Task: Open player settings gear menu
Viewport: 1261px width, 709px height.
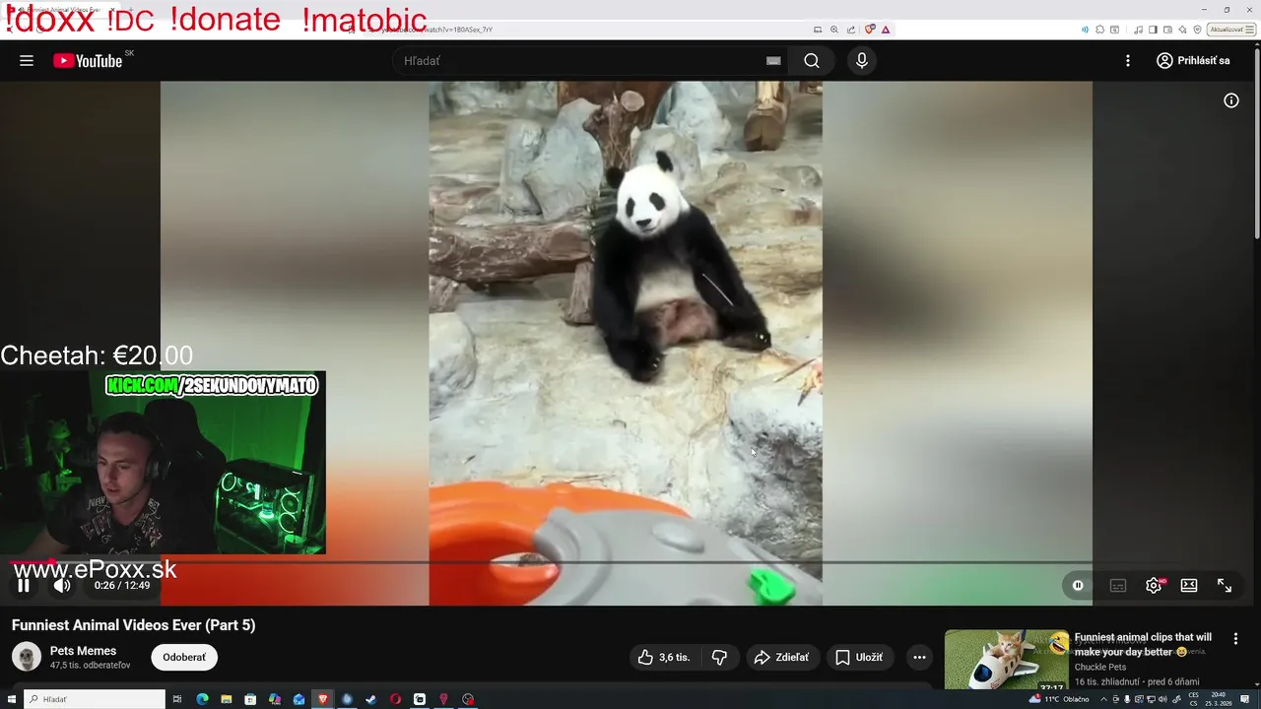Action: click(1154, 585)
